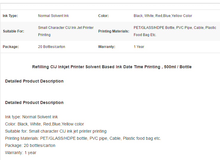The image size is (220, 160).
Task: Select "Small Character CIJ Ink Jet Printer" table value
Action: pyautogui.click(x=66, y=28)
